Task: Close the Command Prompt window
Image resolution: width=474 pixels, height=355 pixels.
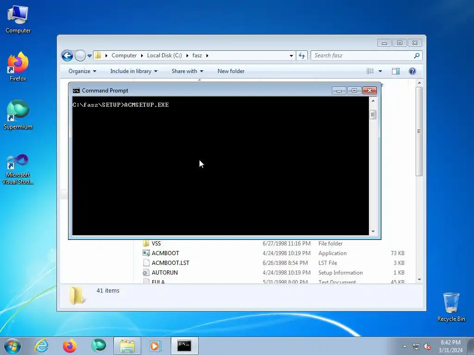Action: pos(369,90)
